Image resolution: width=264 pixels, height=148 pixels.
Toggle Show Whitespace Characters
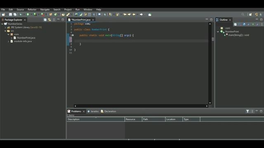coord(94,15)
